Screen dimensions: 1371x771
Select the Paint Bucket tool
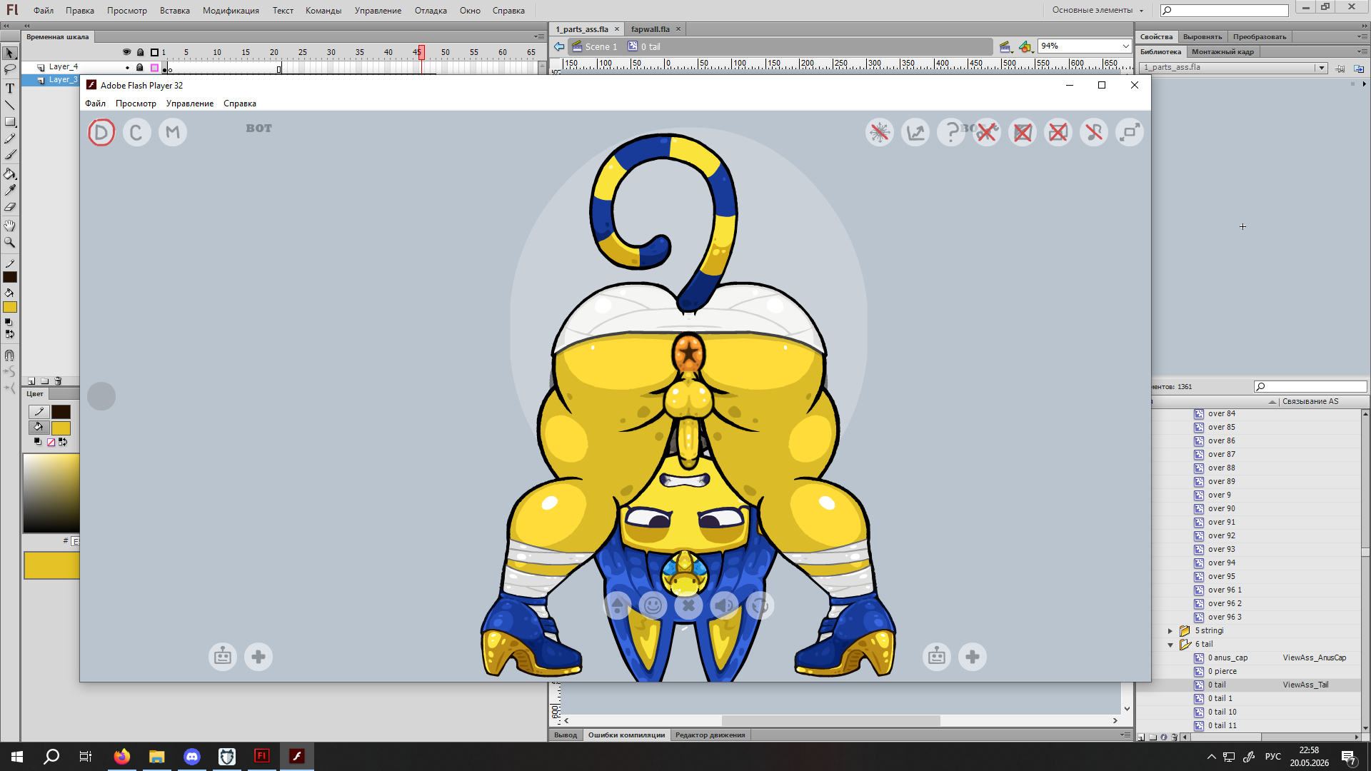(x=10, y=173)
